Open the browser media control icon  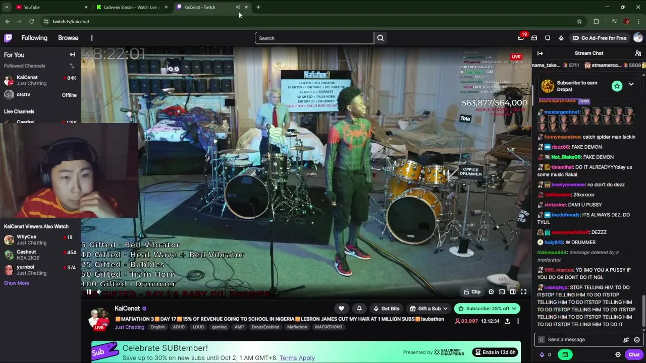(x=614, y=21)
